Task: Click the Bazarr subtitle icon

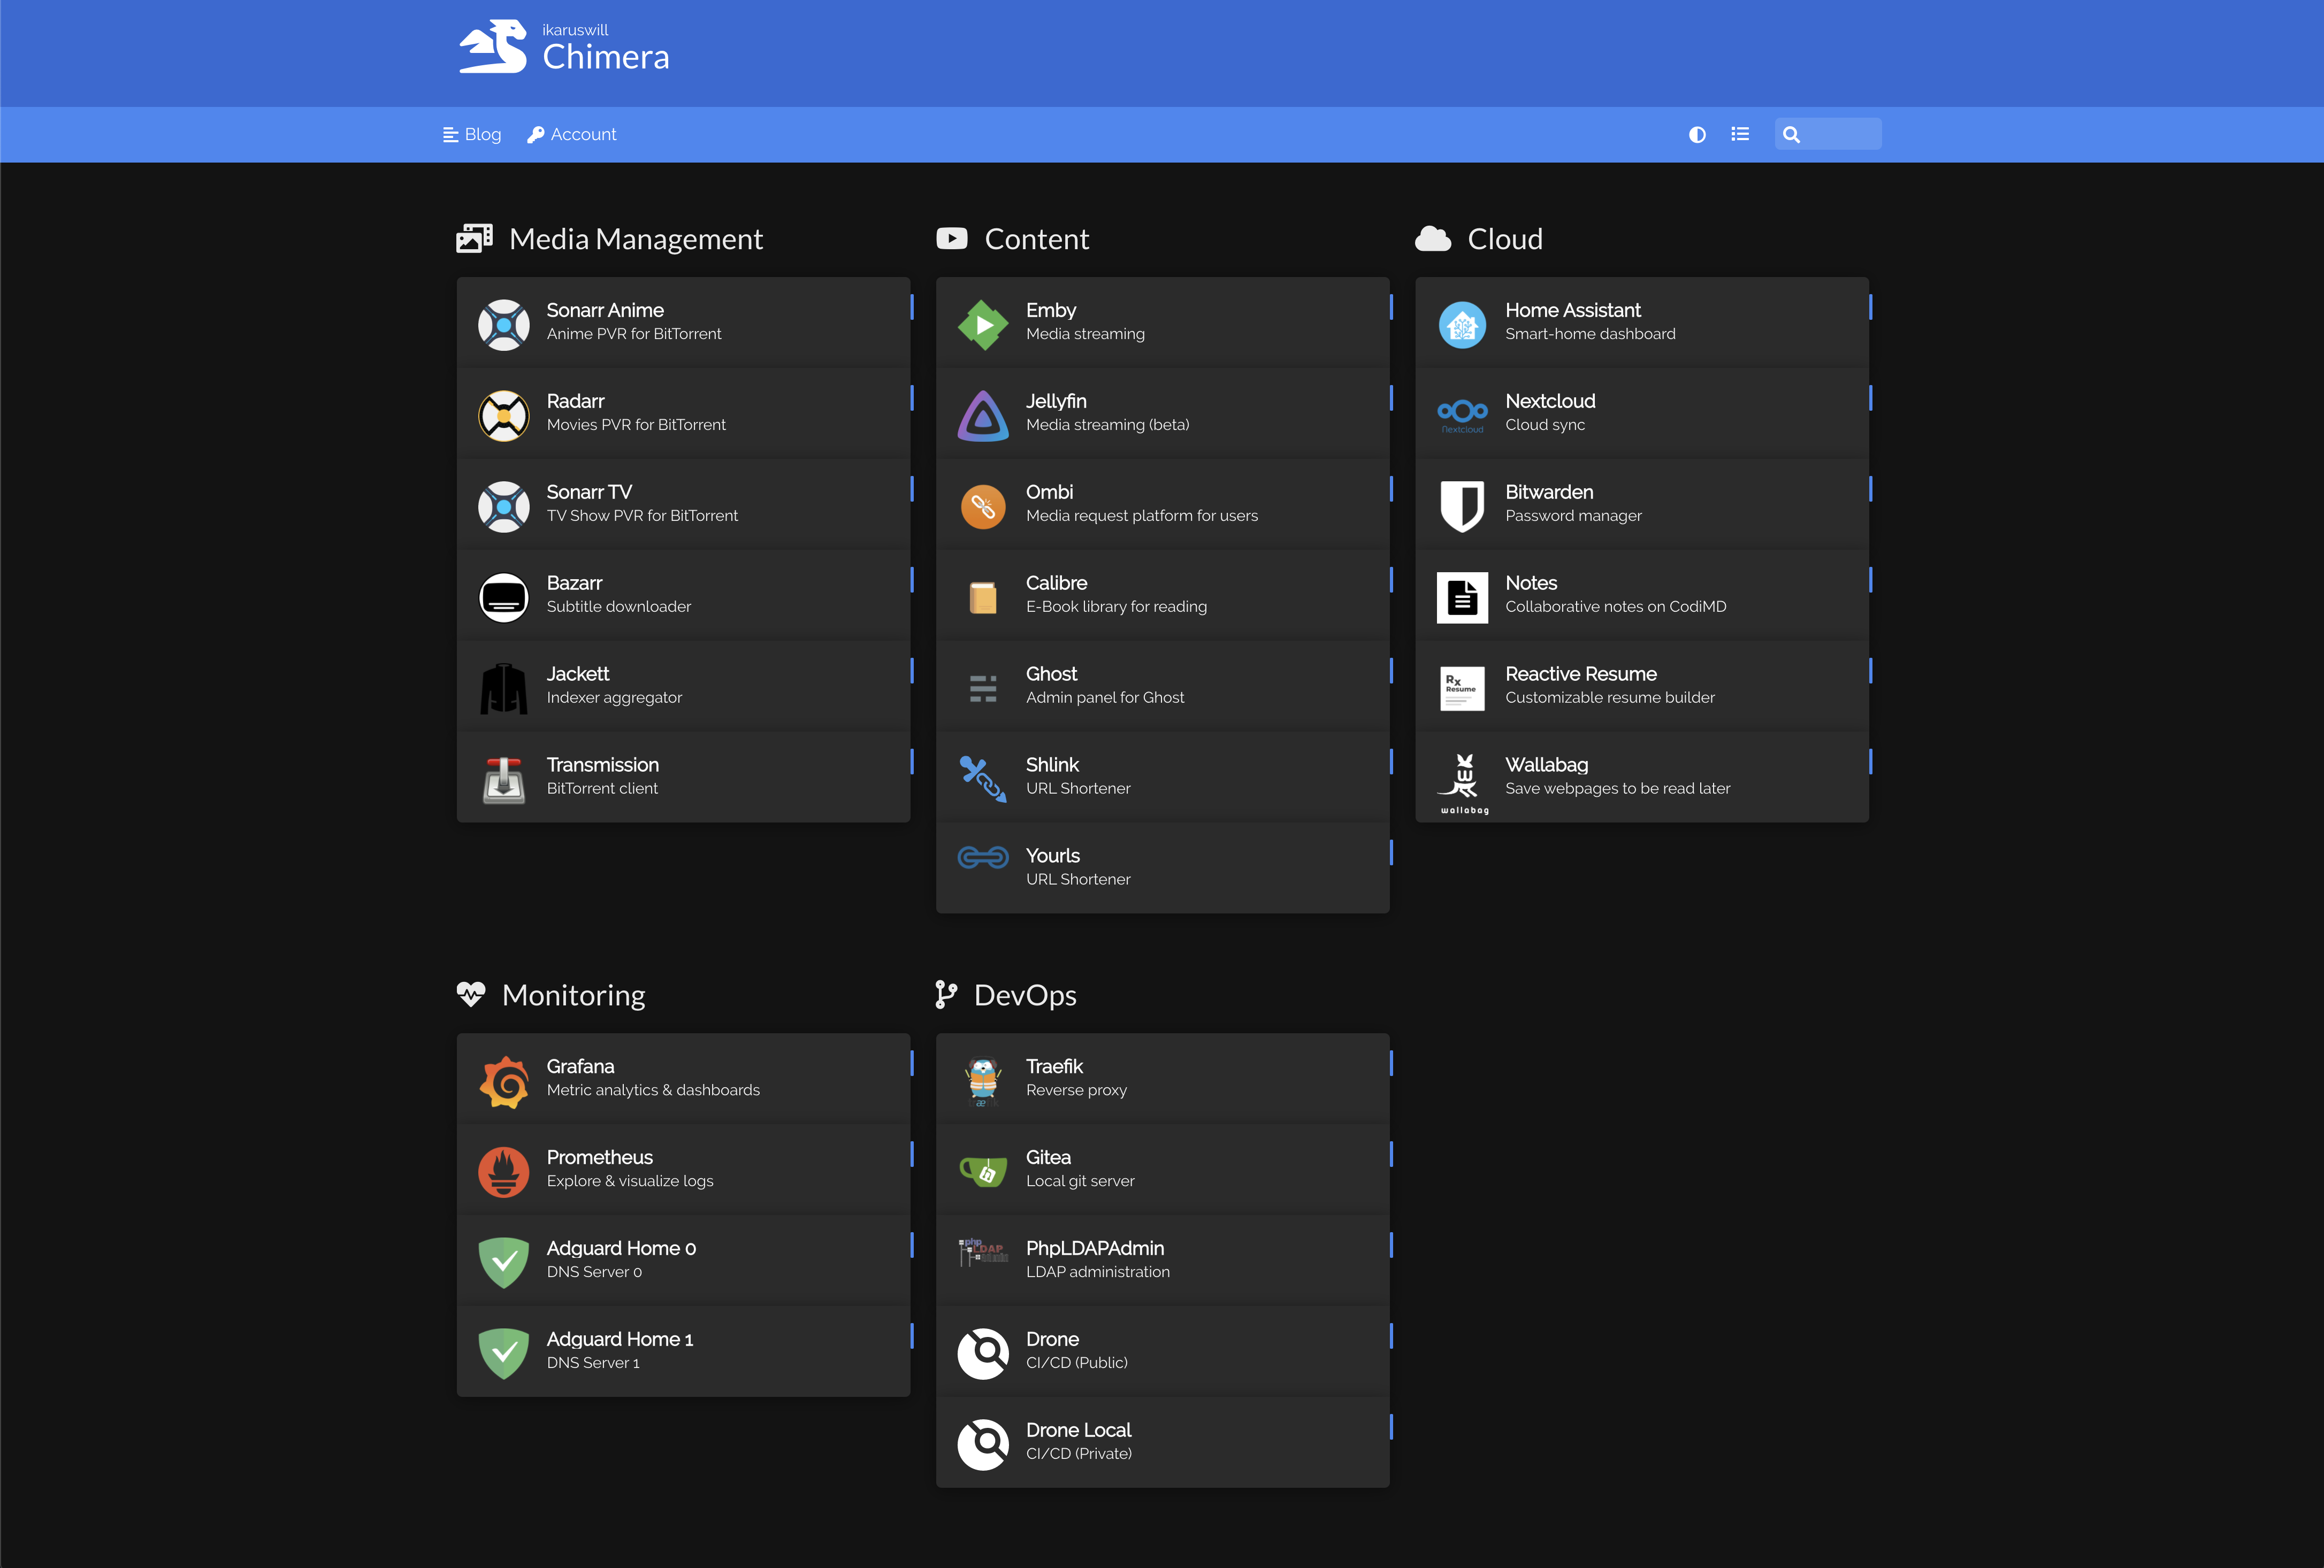Action: (504, 597)
